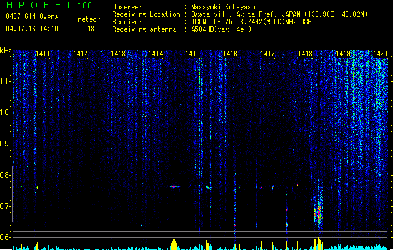Click the Receiving Location label
The image size is (394, 250).
[146, 14]
